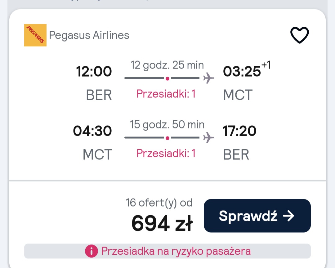The image size is (335, 268).
Task: Select outbound Przesiadki: 1 label
Action: point(166,94)
